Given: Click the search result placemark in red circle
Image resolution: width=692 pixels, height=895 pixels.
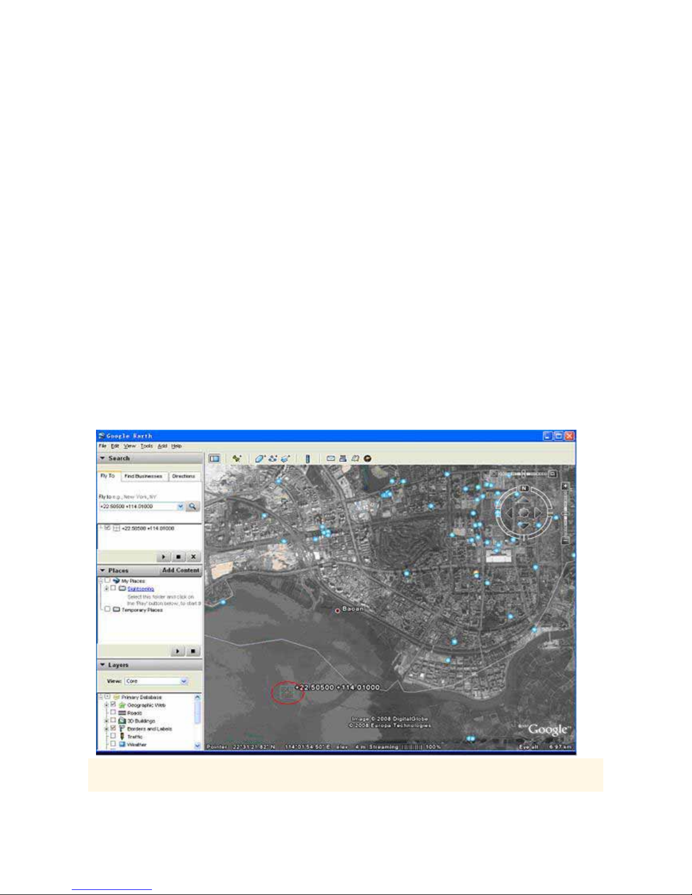Looking at the screenshot, I should pos(288,692).
